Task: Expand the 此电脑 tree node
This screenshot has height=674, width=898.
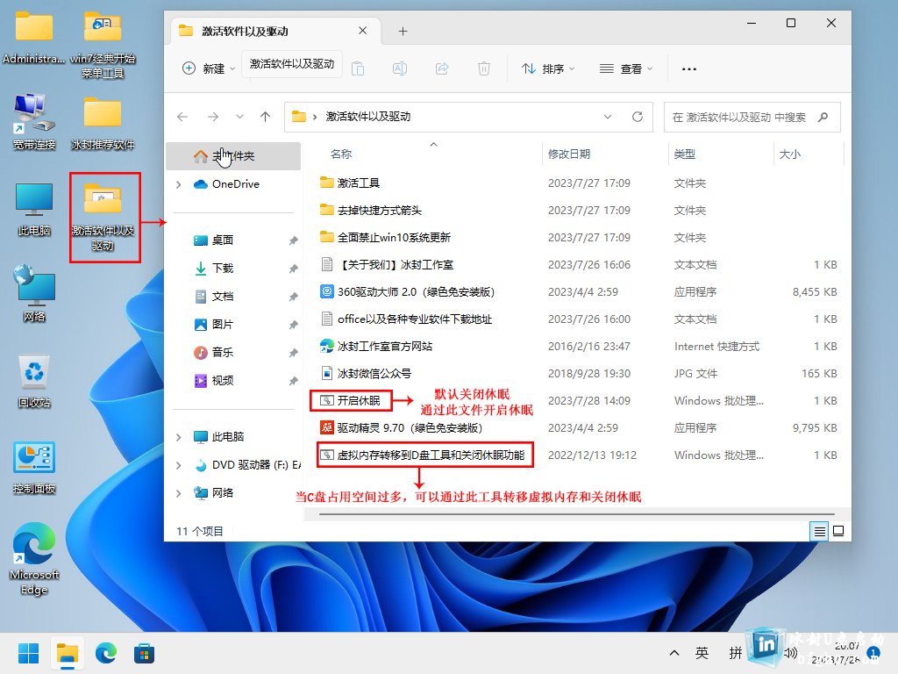Action: tap(179, 437)
